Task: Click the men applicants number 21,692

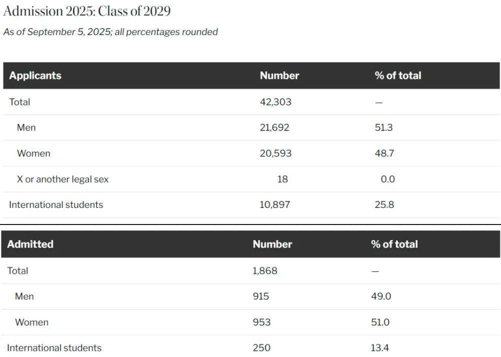Action: point(274,127)
